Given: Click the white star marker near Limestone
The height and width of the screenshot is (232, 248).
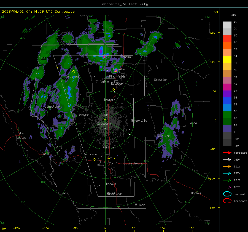Looking at the screenshot, I should point(52,104).
